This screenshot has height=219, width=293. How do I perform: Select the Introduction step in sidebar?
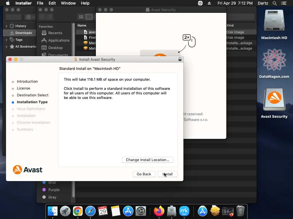[27, 81]
